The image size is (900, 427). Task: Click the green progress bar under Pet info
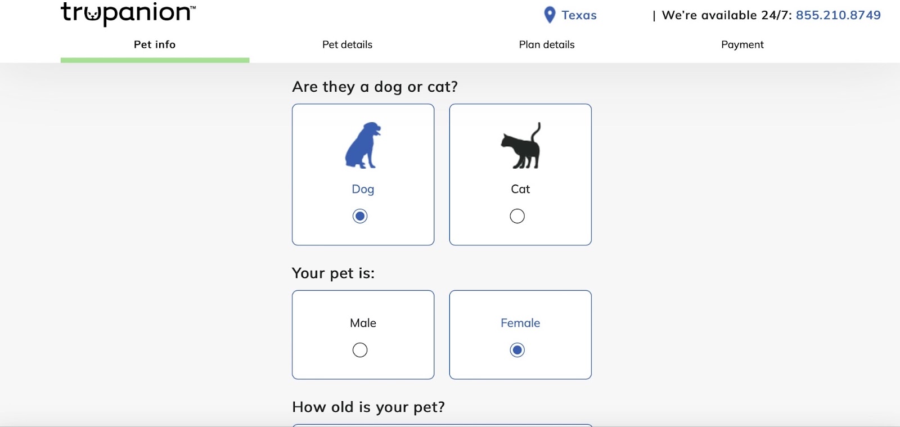(x=155, y=60)
